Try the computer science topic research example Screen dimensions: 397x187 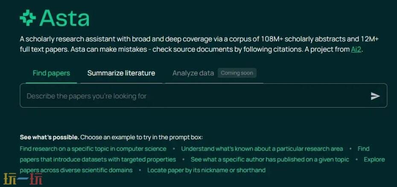(x=93, y=149)
